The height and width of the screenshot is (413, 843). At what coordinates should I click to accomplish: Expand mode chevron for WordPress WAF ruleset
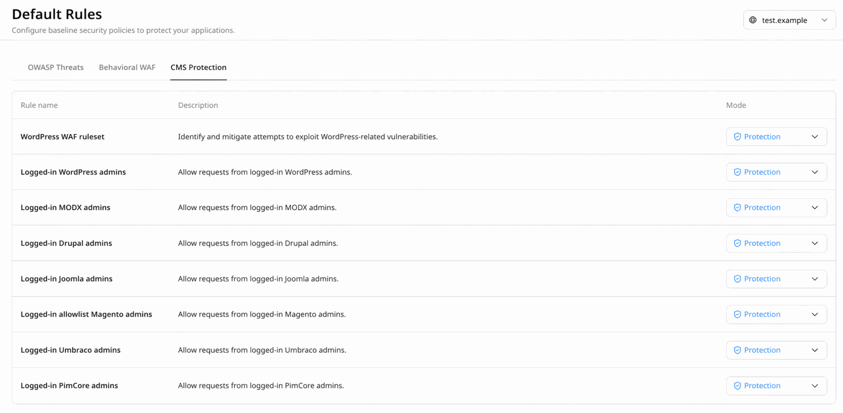coord(815,137)
